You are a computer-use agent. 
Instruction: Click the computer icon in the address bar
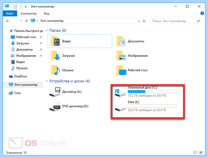coord(33,21)
